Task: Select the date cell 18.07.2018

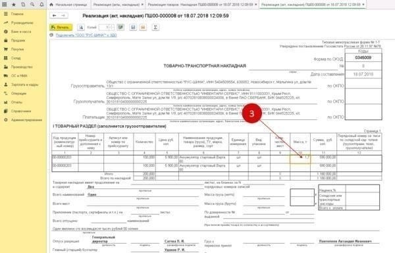Action: [x=363, y=74]
